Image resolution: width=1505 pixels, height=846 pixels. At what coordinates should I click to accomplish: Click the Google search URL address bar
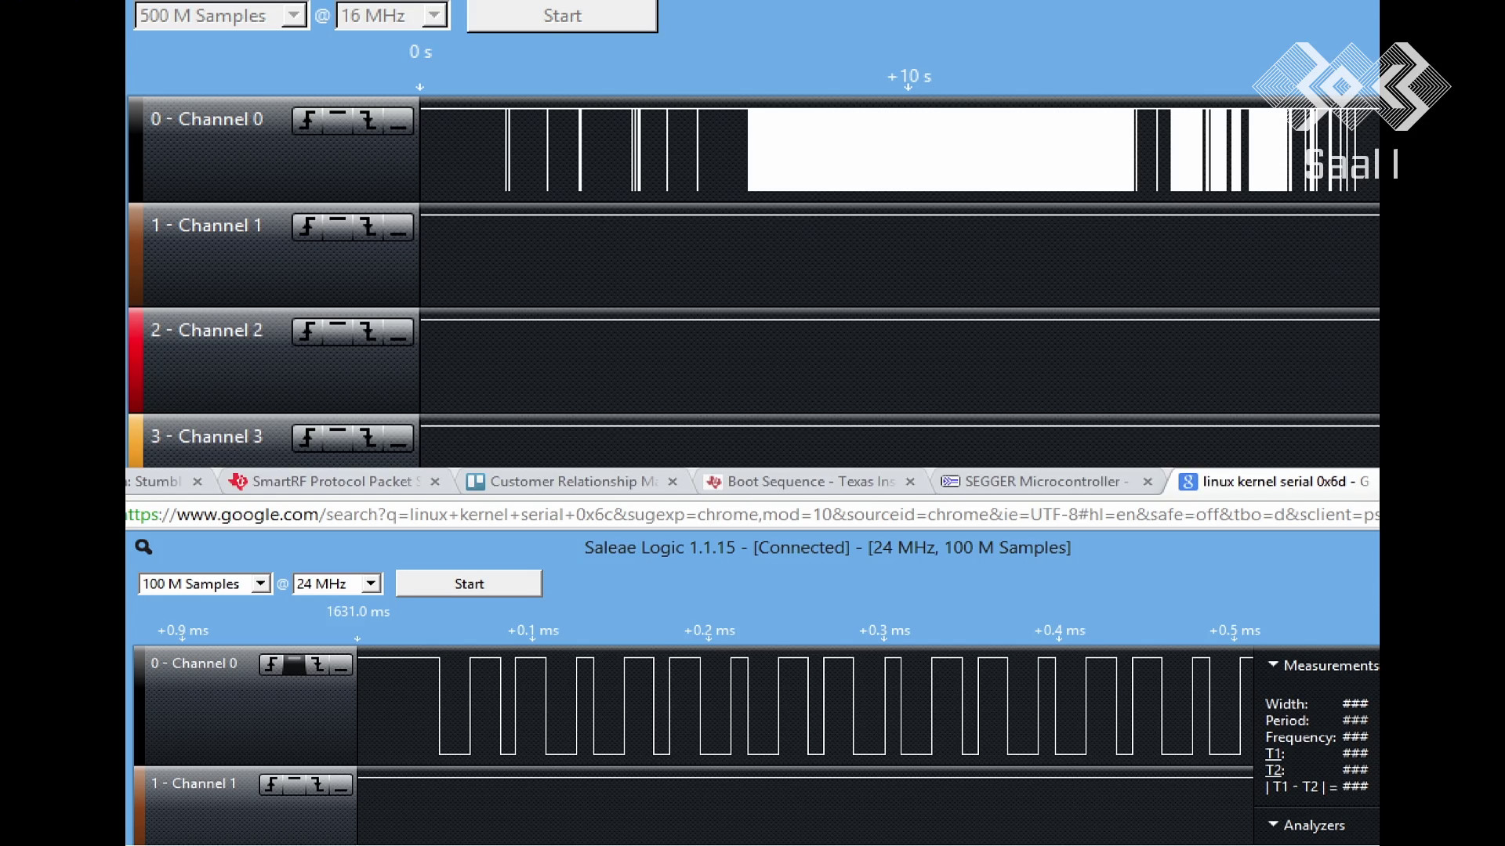point(752,515)
